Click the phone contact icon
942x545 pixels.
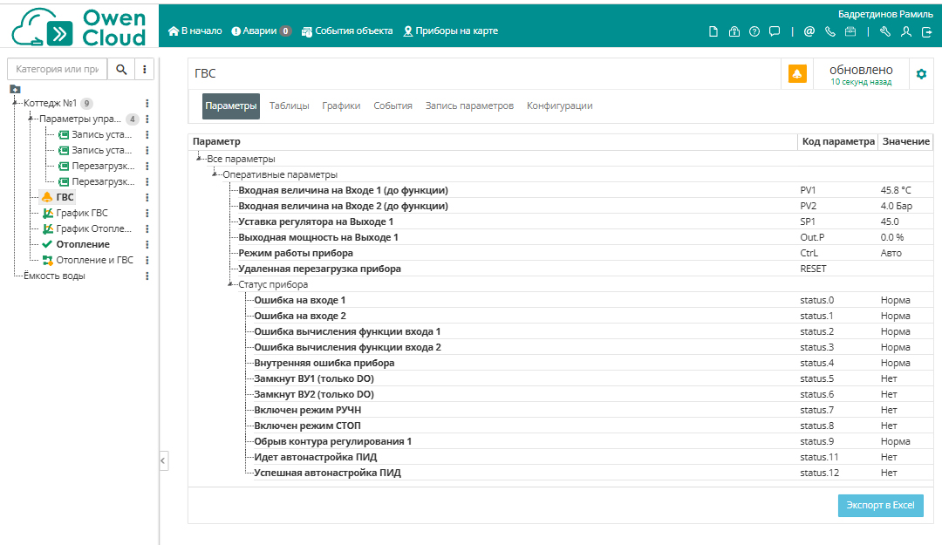829,31
